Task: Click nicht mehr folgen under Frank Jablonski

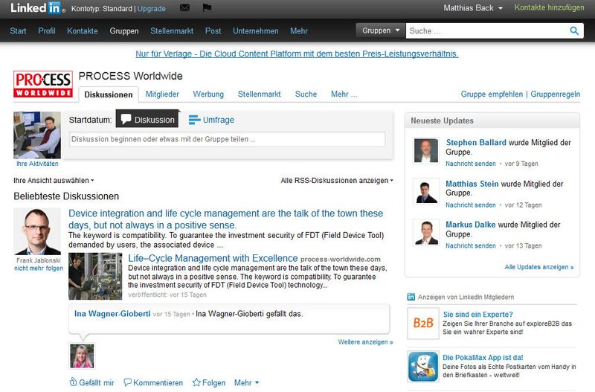Action: pyautogui.click(x=39, y=268)
